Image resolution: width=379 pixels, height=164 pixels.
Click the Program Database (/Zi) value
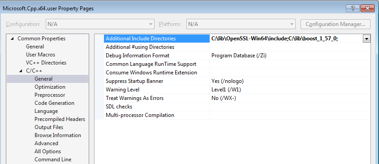click(x=239, y=56)
